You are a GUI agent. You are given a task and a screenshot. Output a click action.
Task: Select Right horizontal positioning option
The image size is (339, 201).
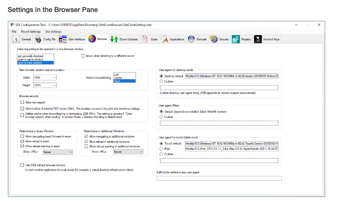[124, 81]
